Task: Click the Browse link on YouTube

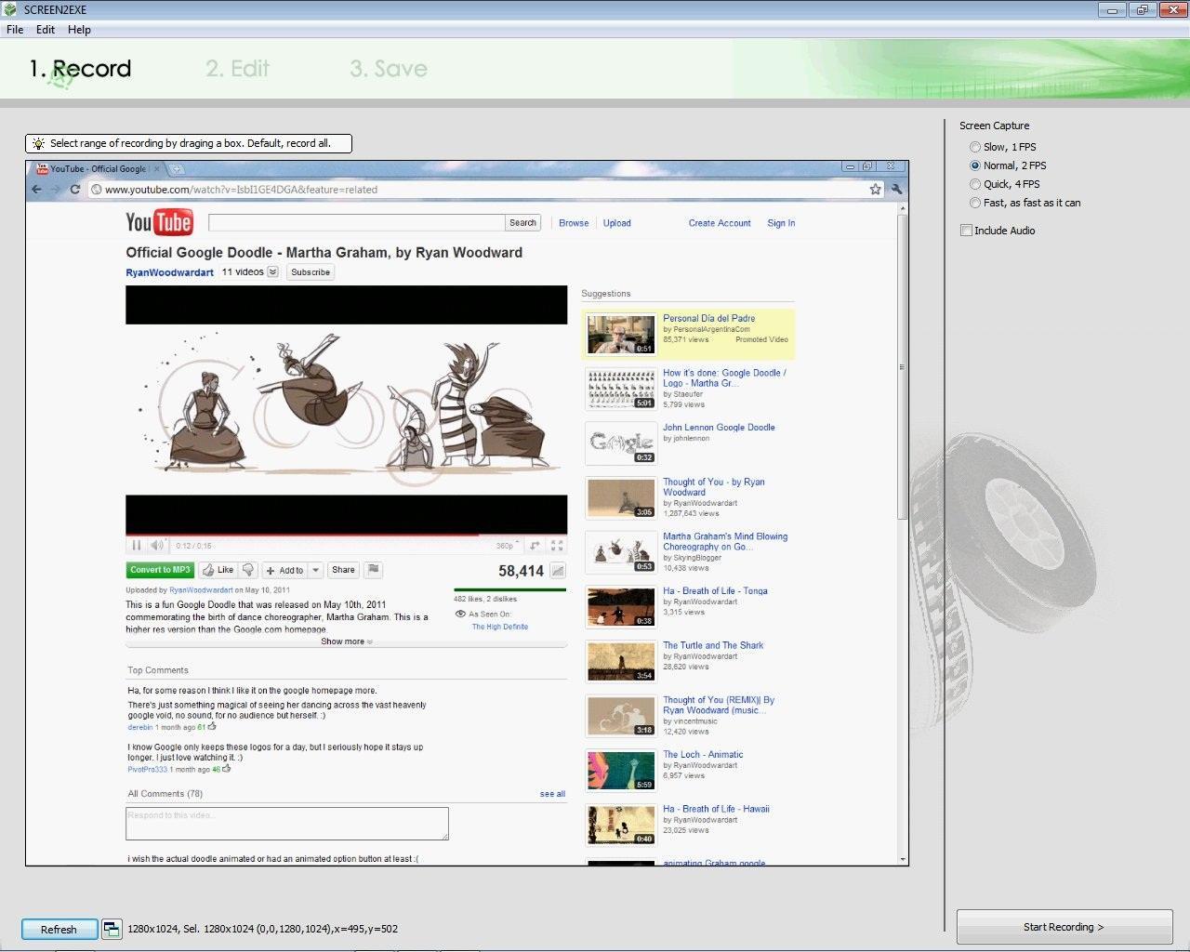Action: click(574, 223)
